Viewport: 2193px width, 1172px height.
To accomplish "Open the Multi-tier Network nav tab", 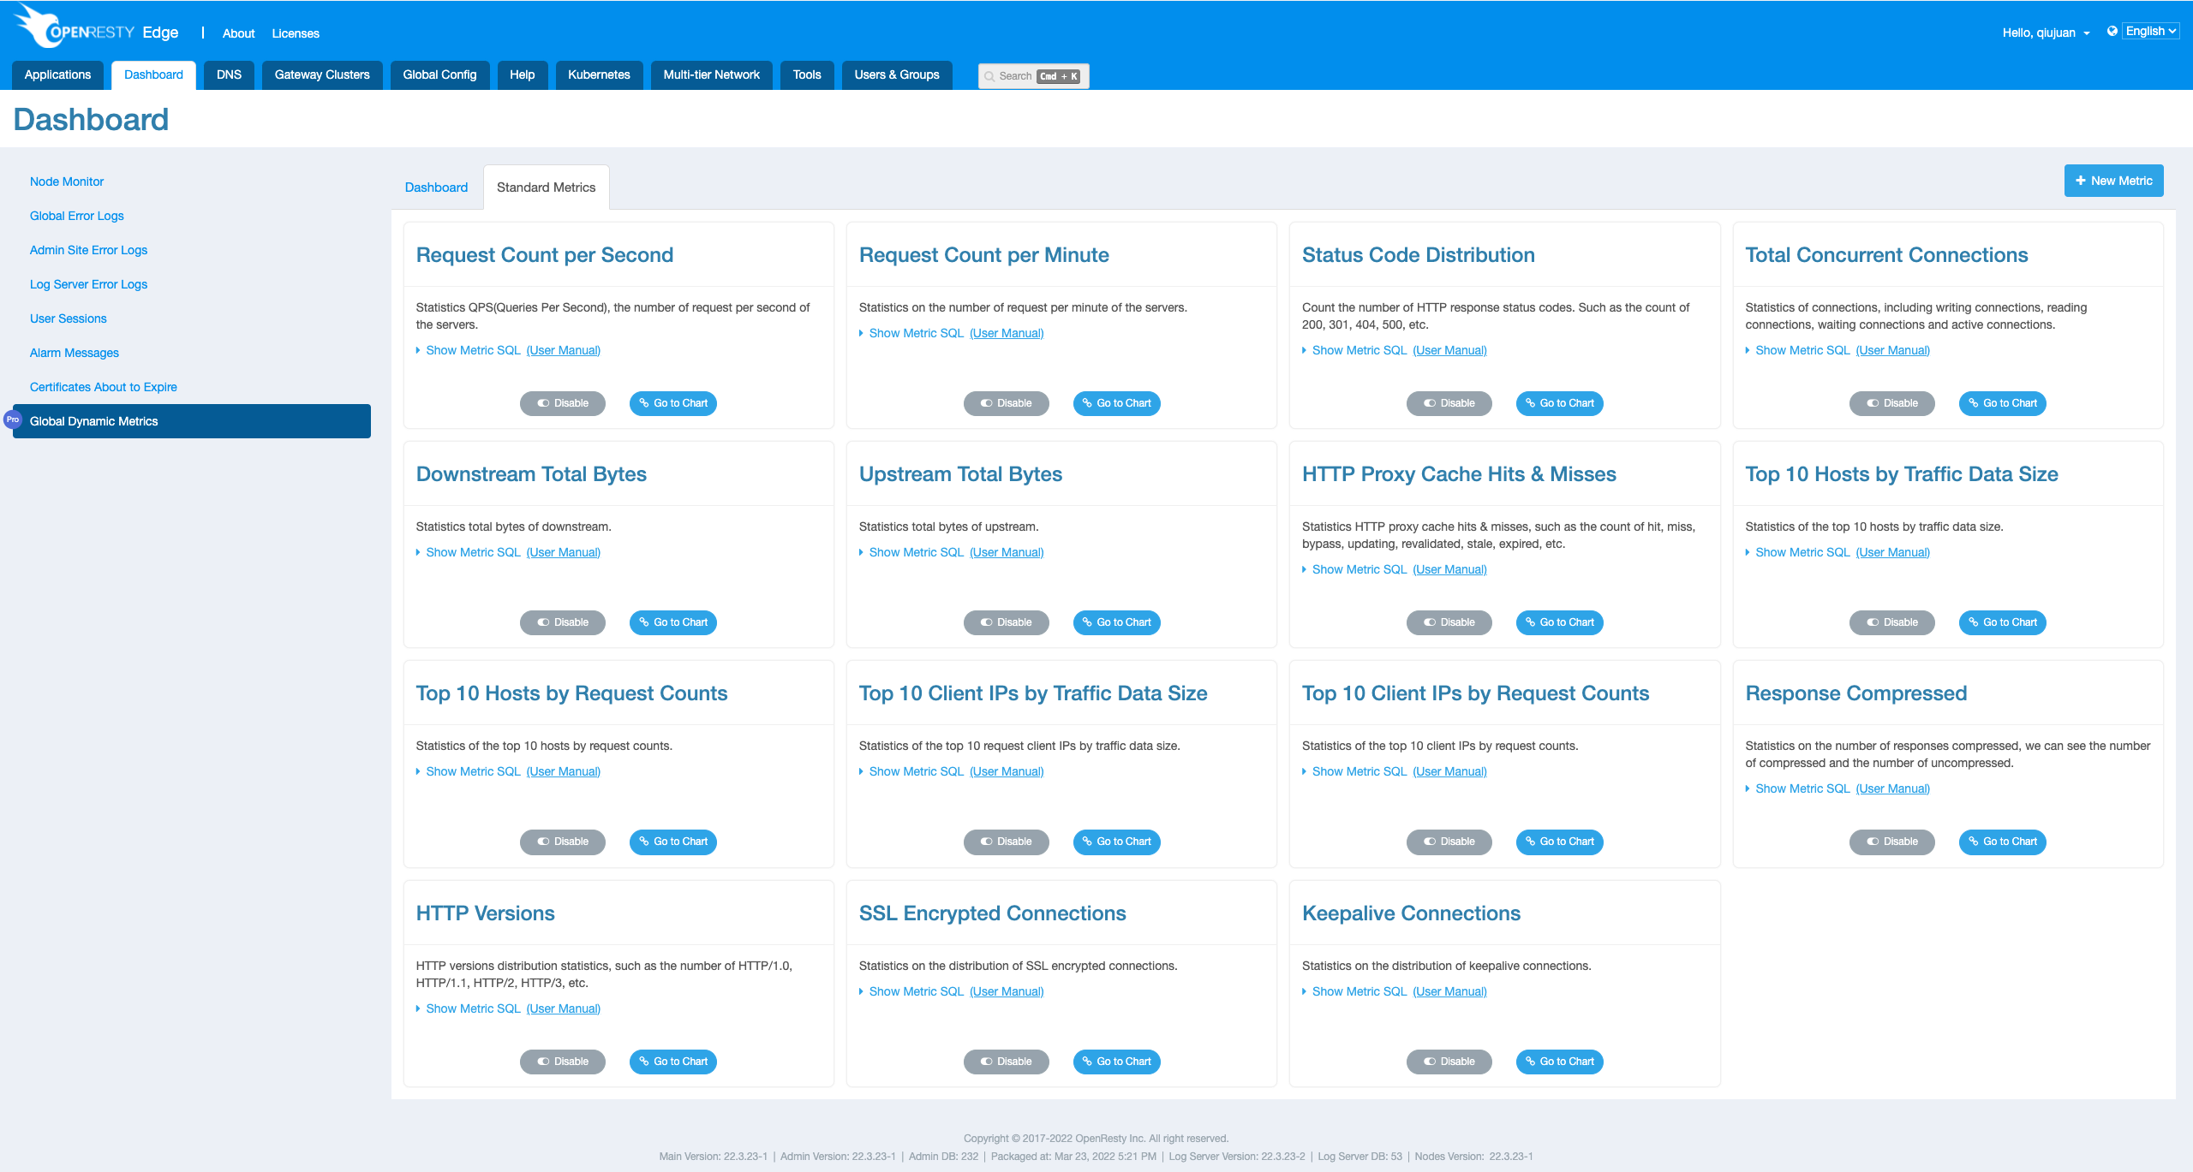I will 711,75.
